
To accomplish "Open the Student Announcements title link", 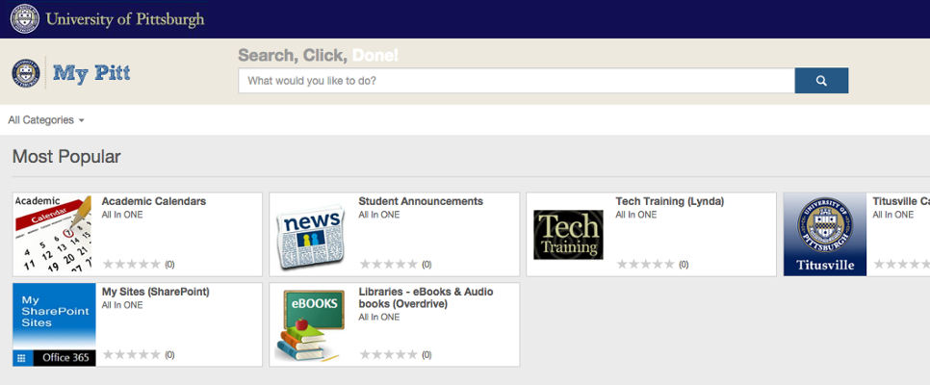I will (421, 202).
